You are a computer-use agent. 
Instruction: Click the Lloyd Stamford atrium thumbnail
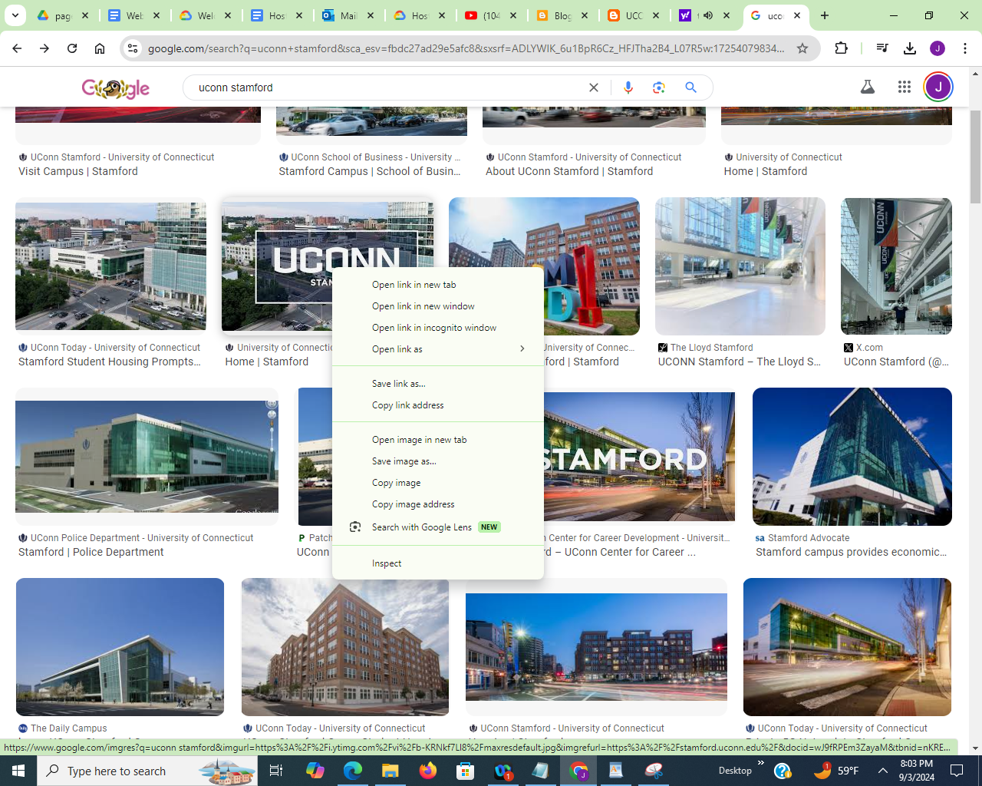tap(740, 266)
